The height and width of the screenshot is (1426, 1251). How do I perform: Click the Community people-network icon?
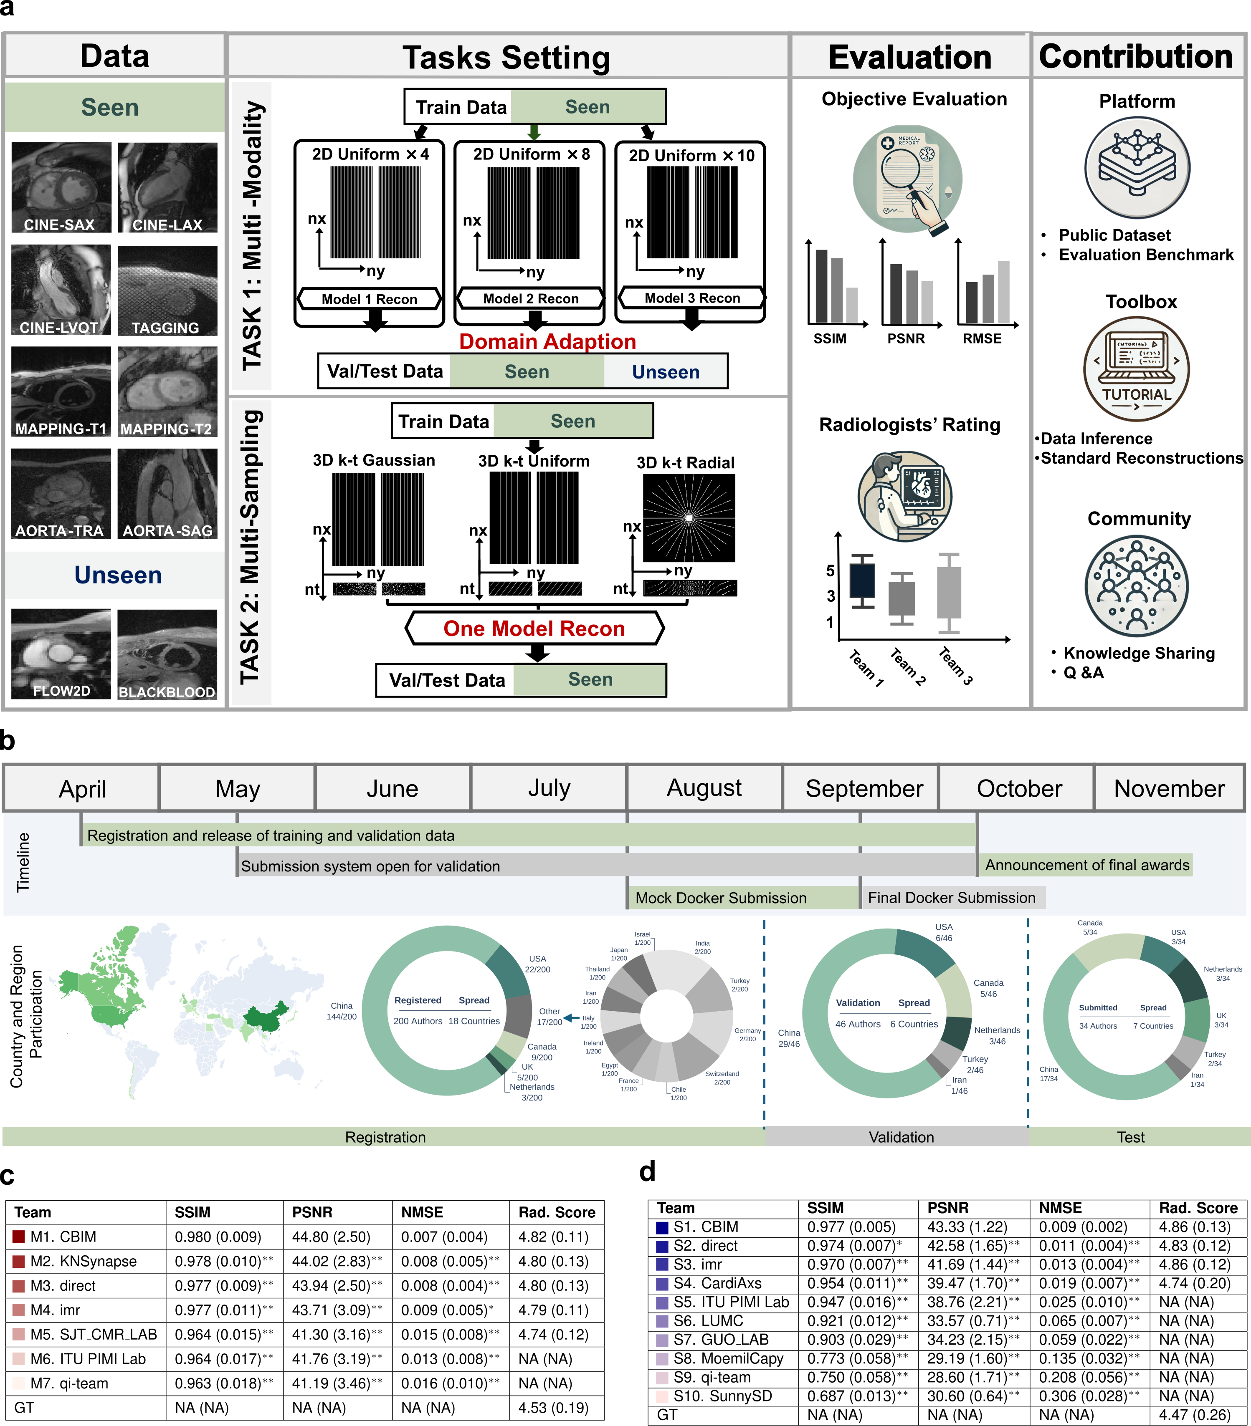pyautogui.click(x=1137, y=586)
